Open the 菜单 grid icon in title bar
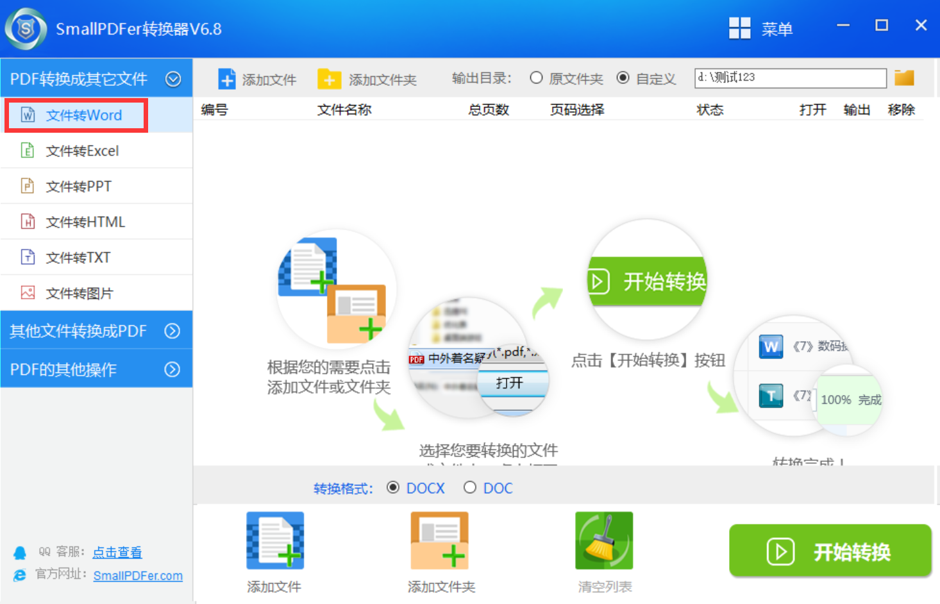 pos(739,28)
